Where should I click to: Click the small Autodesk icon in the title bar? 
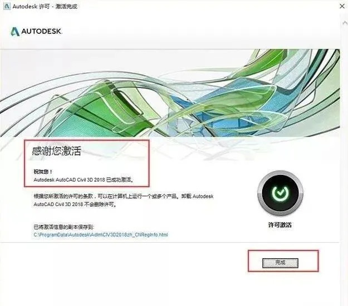(x=7, y=6)
